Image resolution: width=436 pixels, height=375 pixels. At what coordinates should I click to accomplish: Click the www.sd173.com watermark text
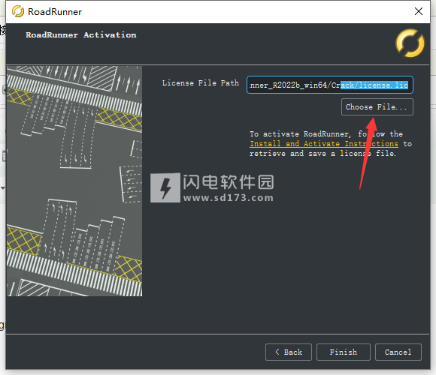(x=229, y=198)
